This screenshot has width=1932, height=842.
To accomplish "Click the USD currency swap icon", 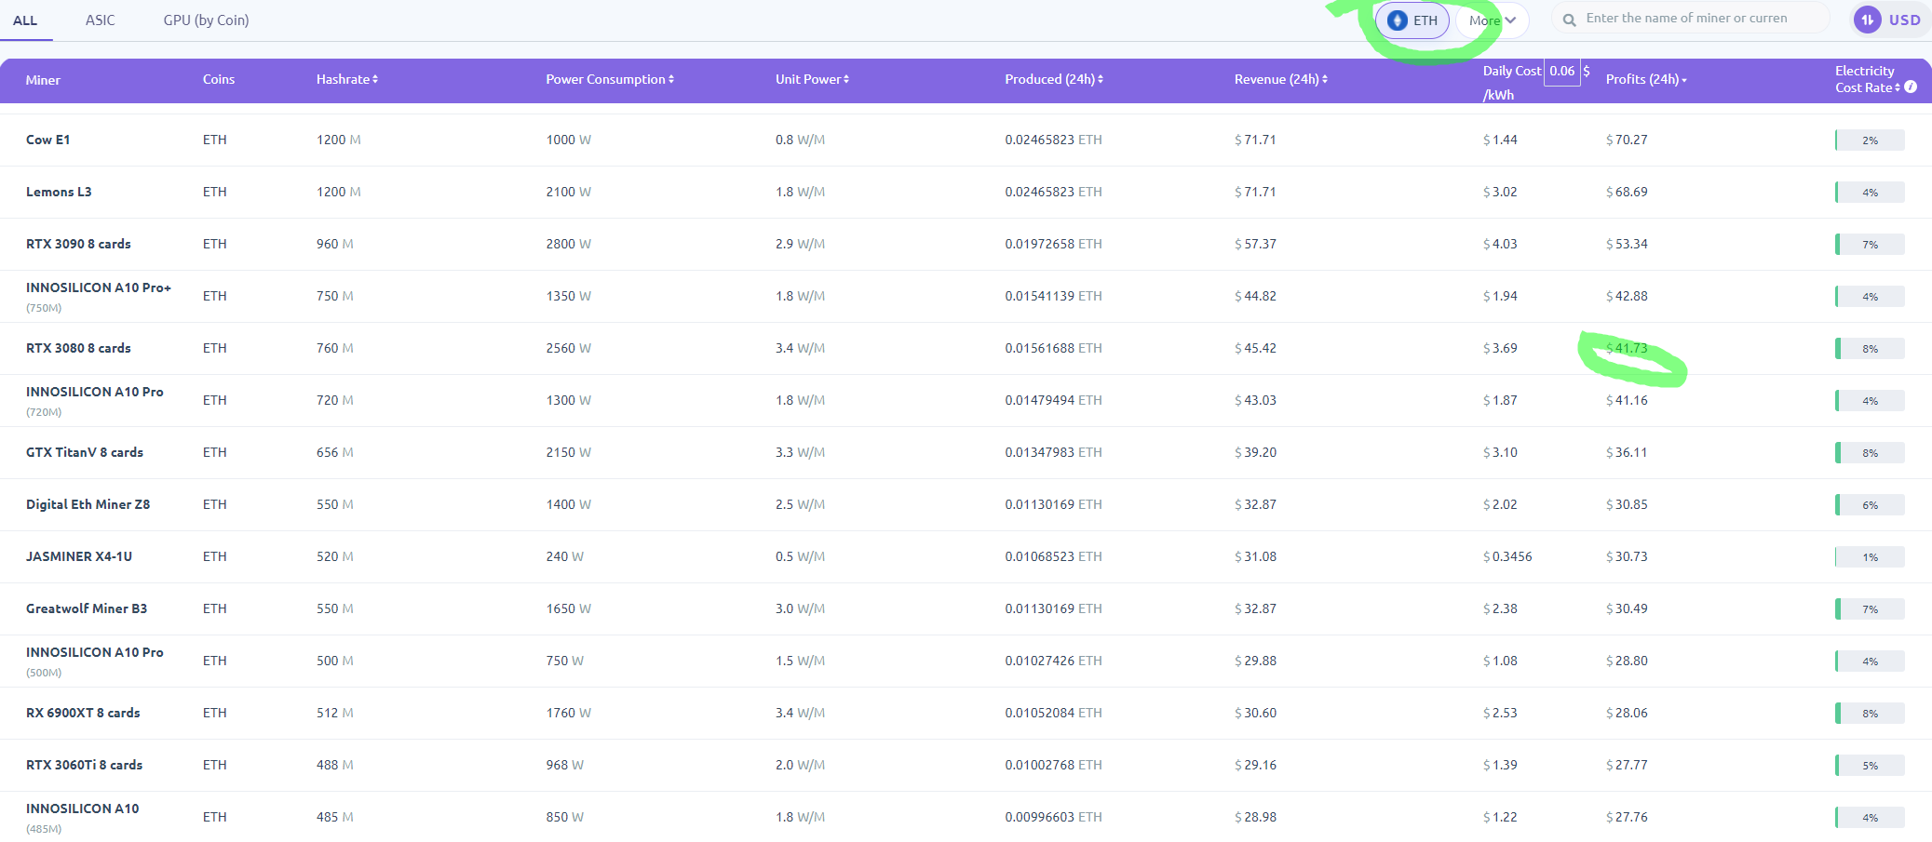I will 1868,20.
